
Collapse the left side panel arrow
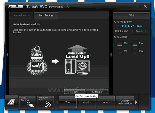click(7, 55)
